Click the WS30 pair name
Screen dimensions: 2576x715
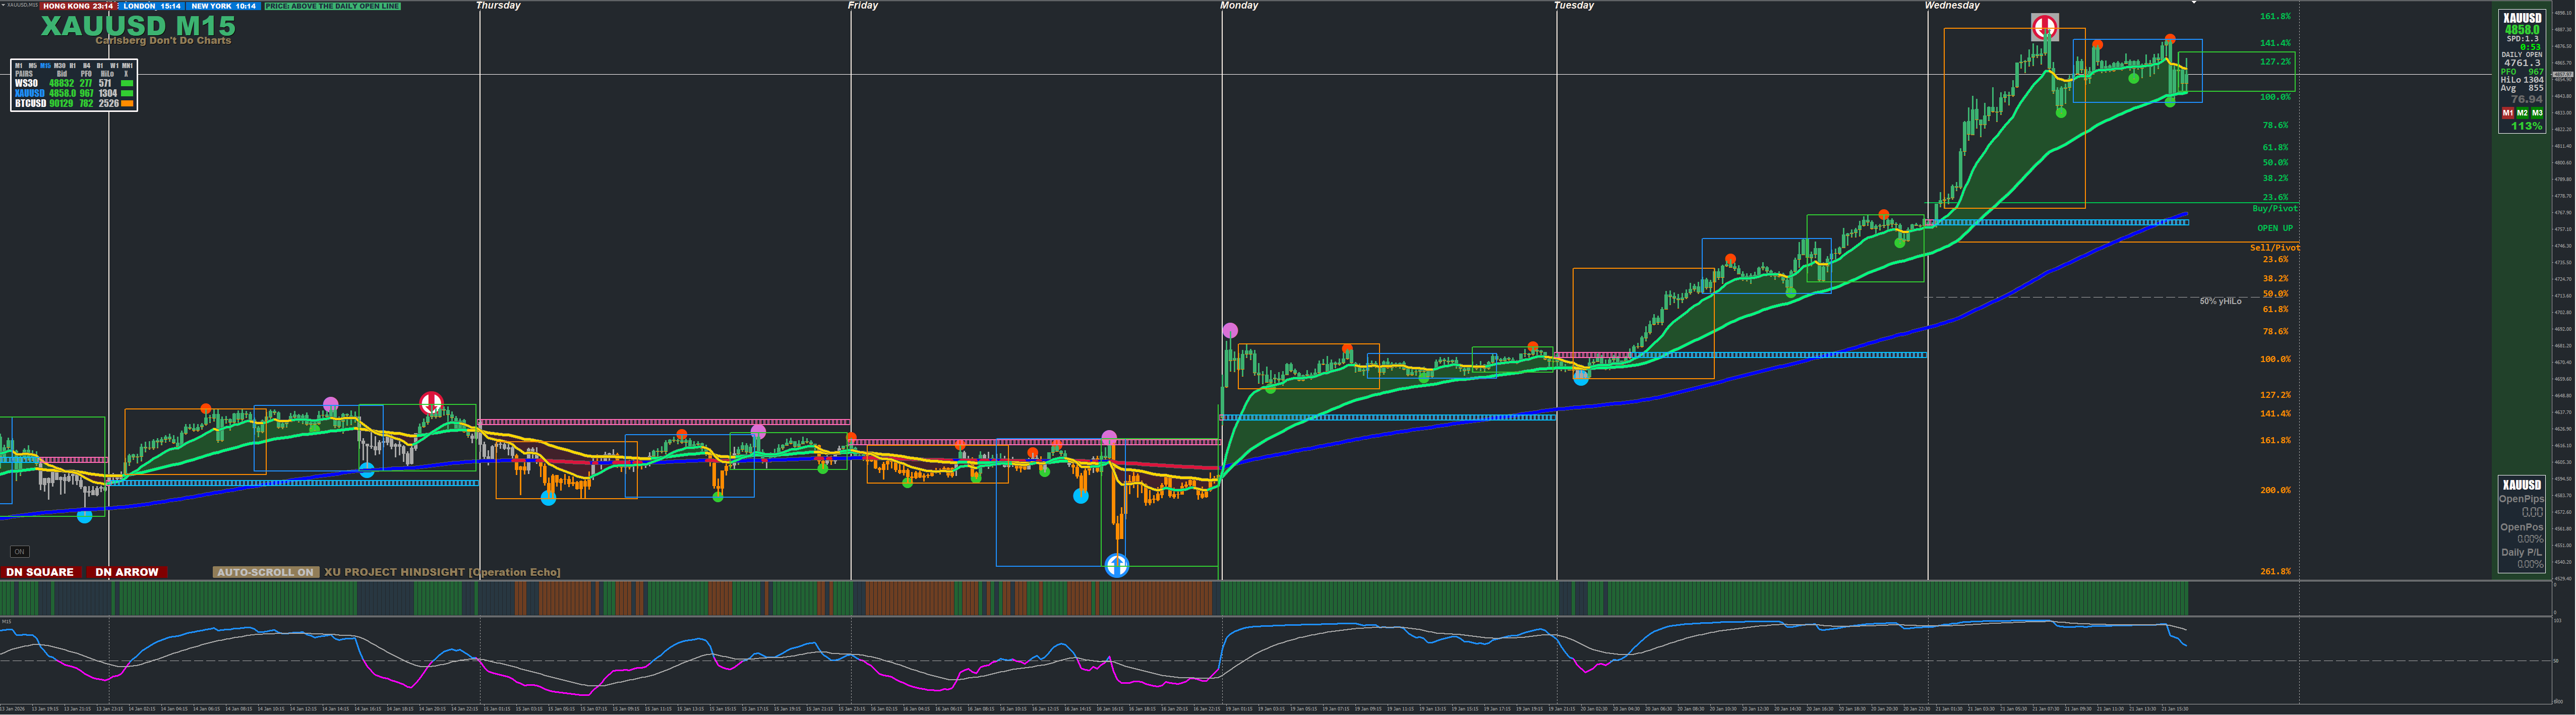26,83
